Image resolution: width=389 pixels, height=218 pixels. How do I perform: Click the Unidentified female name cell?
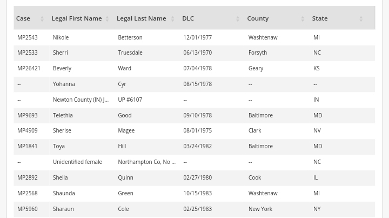[x=77, y=162]
